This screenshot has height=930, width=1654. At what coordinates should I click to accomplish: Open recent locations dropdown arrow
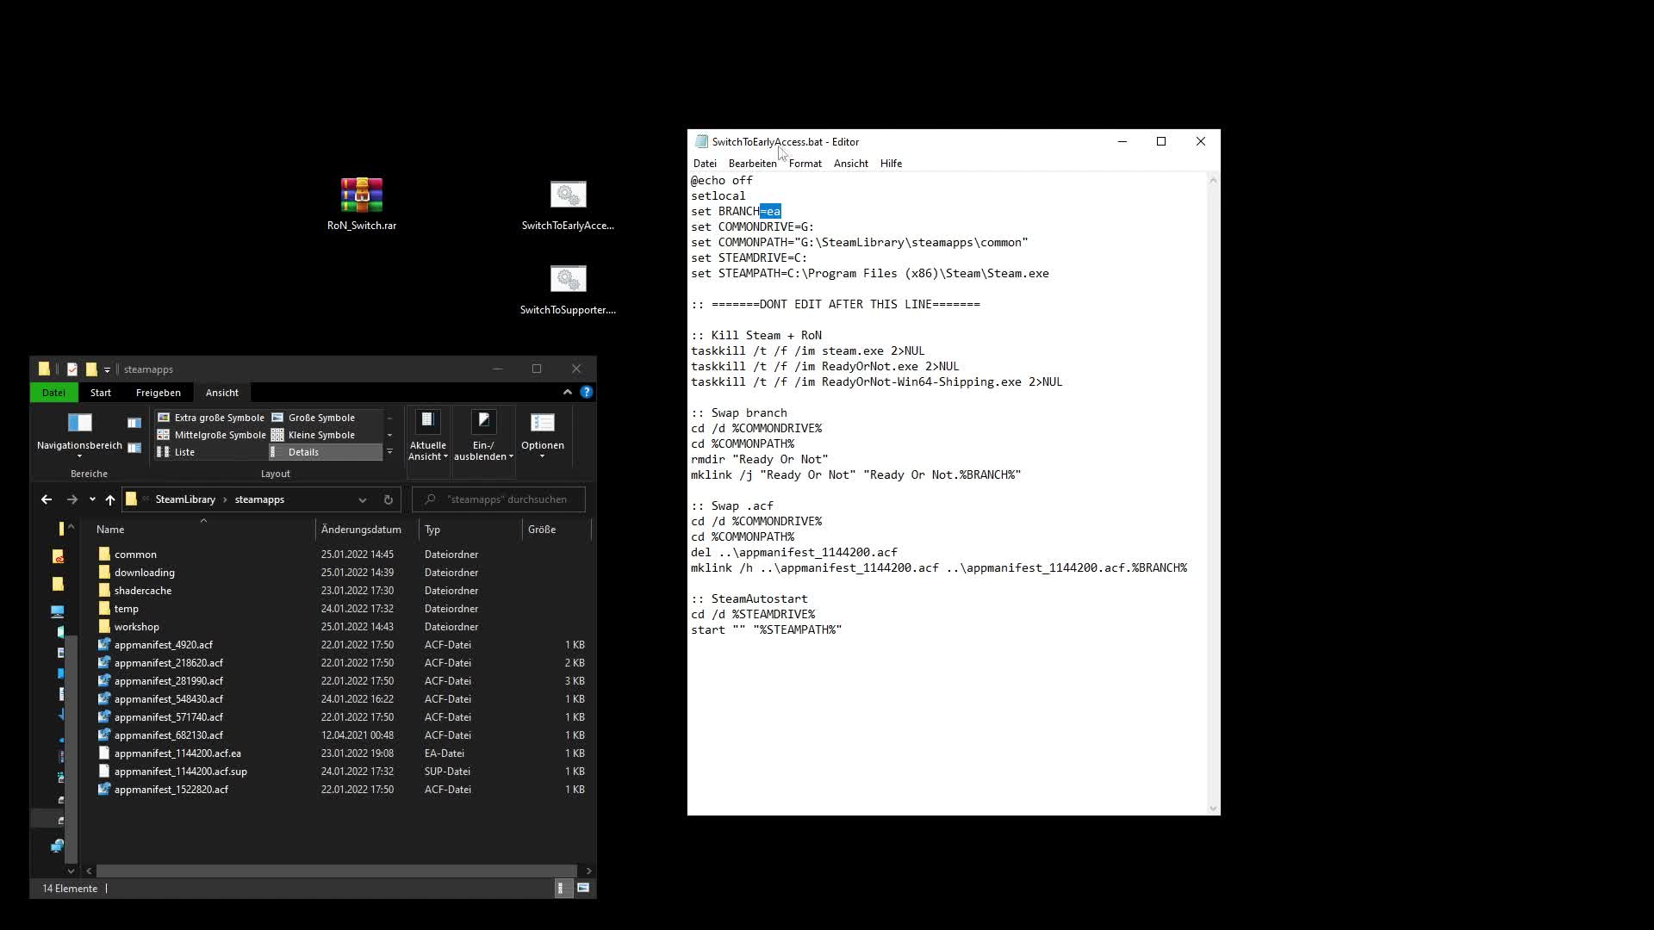tap(92, 499)
